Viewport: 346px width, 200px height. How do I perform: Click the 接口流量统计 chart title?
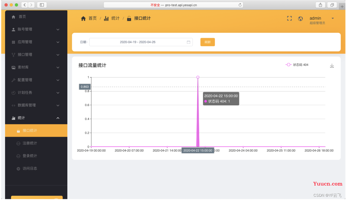click(92, 65)
